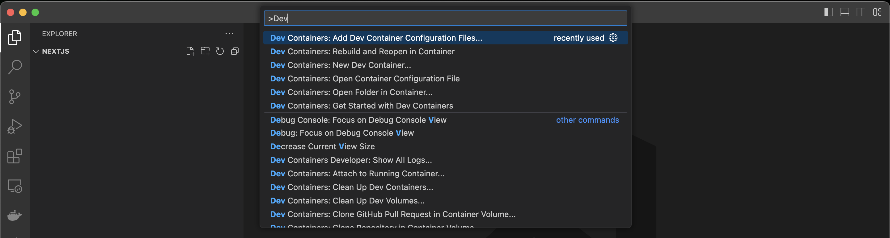Open the Search view in activity bar

click(15, 67)
